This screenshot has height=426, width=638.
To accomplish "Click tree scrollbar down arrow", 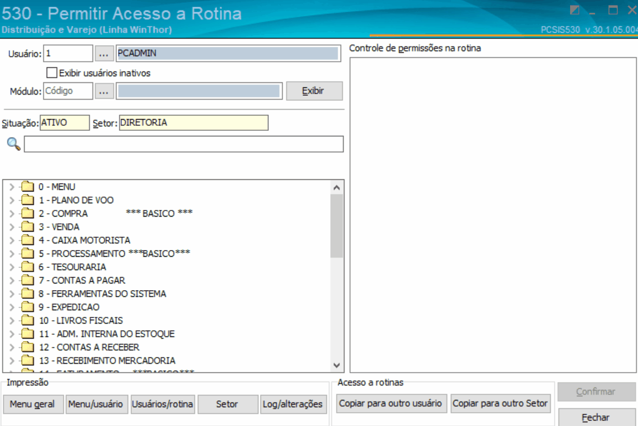I will tap(336, 365).
